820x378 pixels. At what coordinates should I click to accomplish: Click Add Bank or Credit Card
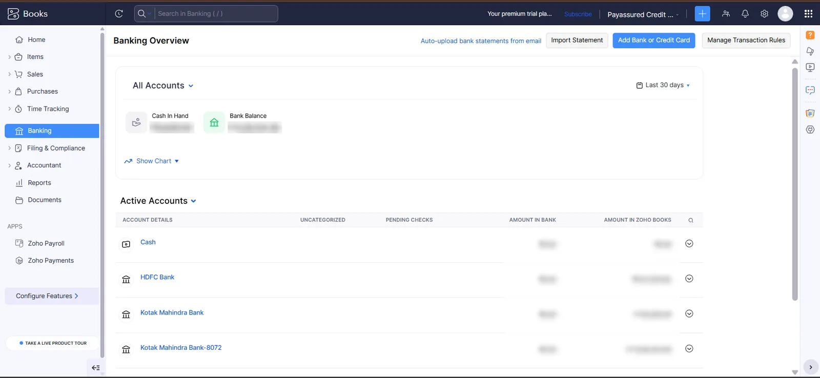click(x=654, y=40)
